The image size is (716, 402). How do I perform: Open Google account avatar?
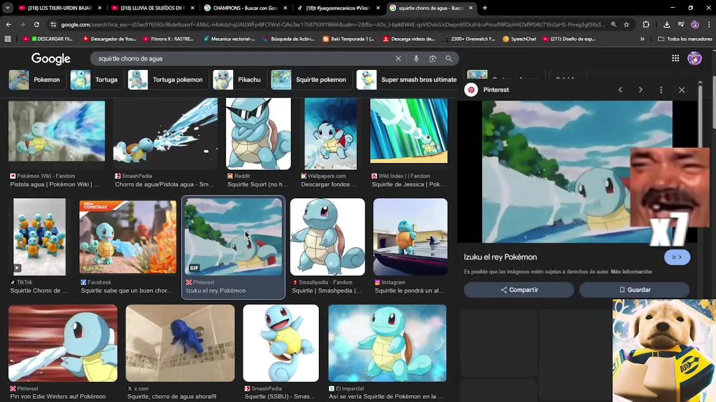pyautogui.click(x=695, y=59)
